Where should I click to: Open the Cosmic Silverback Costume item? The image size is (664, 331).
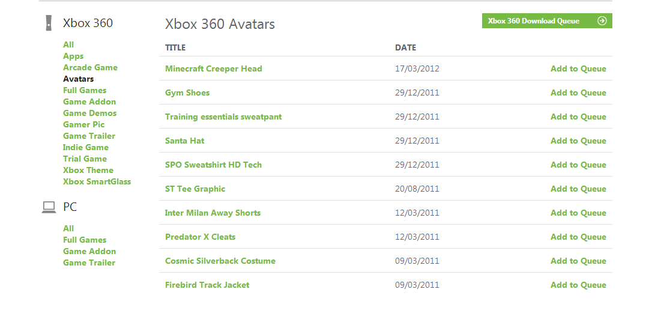pos(220,261)
